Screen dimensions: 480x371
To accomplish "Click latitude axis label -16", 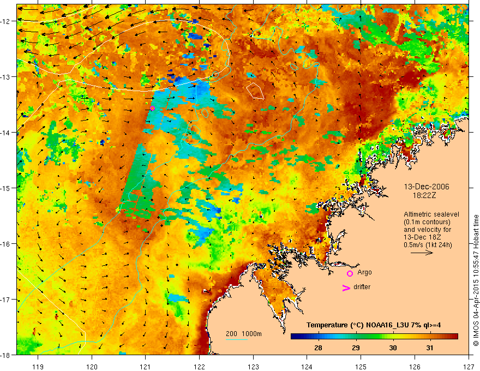I will [x=5, y=244].
